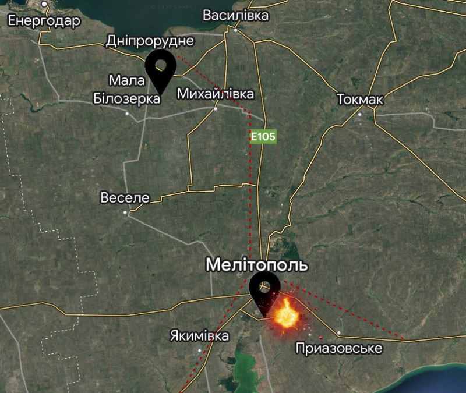Image resolution: width=466 pixels, height=393 pixels.
Task: Select the Токмак town dot
Action: [360, 114]
